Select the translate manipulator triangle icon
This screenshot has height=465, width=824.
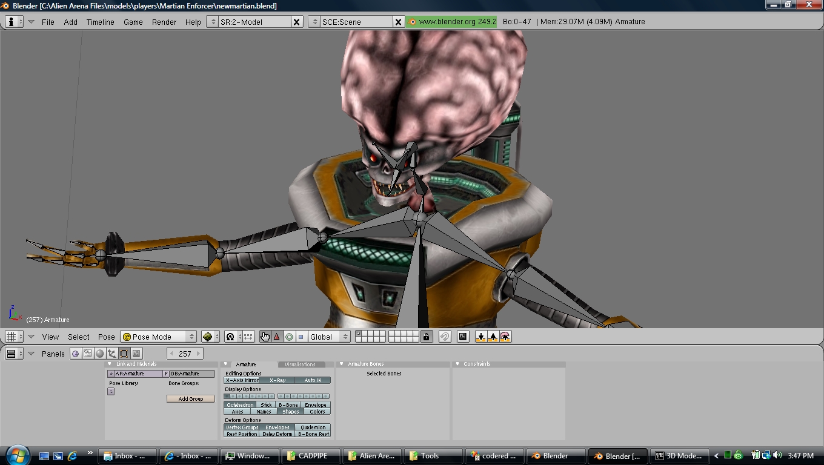click(x=277, y=337)
